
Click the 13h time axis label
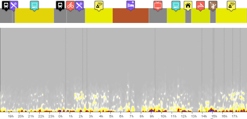194,116
